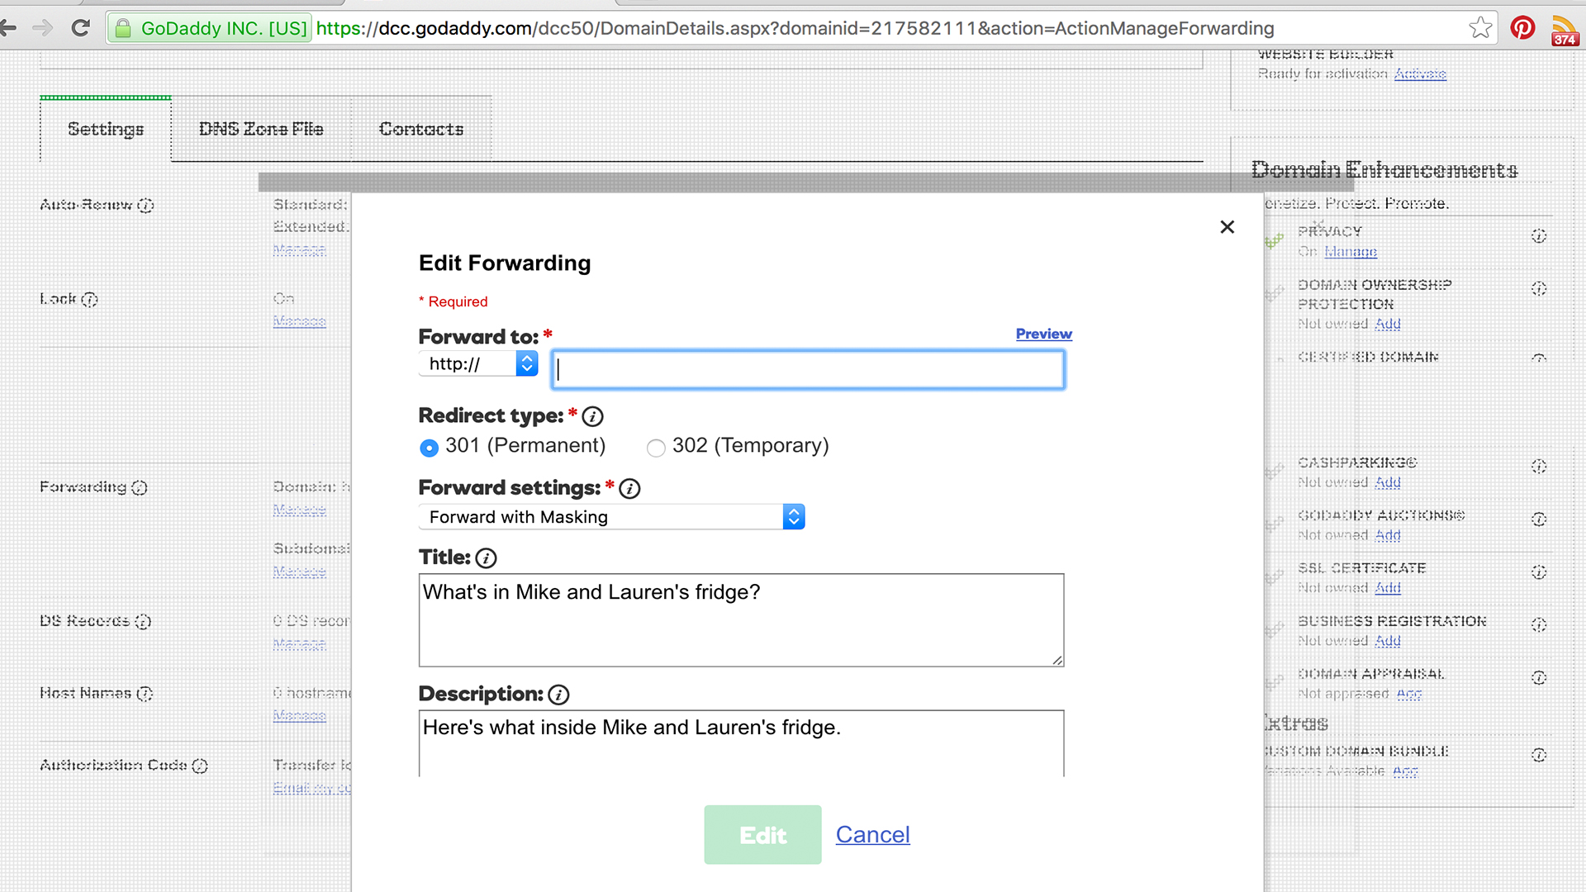
Task: Click the info icon next to Description label
Action: click(x=557, y=694)
